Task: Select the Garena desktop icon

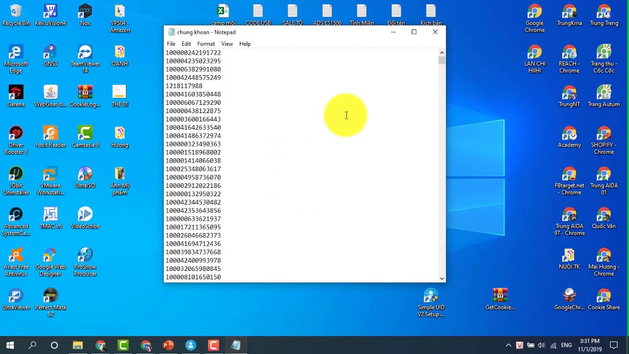Action: coord(16,96)
